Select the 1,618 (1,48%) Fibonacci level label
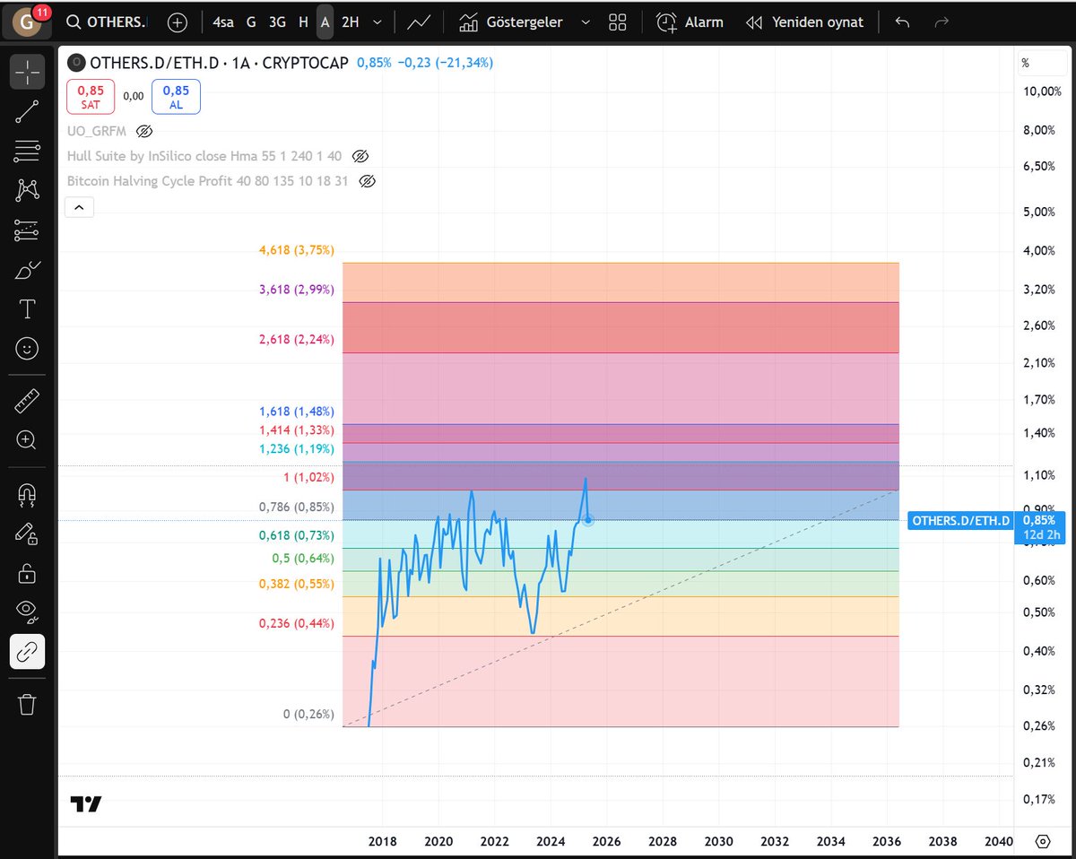The width and height of the screenshot is (1076, 859). 297,412
